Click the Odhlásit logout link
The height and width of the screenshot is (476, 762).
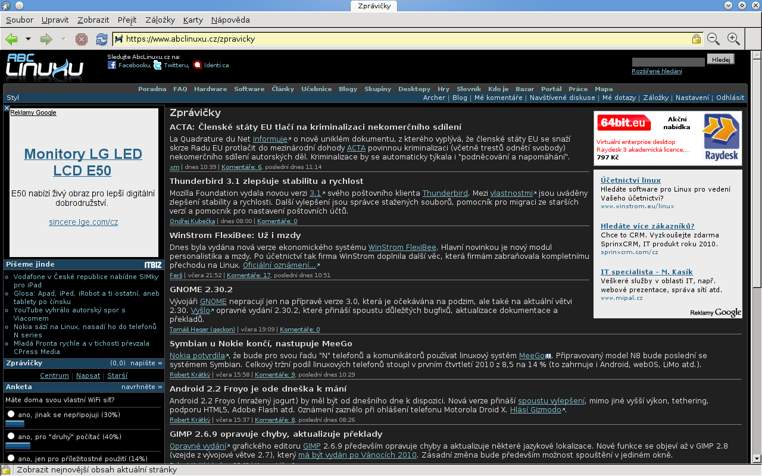click(730, 98)
